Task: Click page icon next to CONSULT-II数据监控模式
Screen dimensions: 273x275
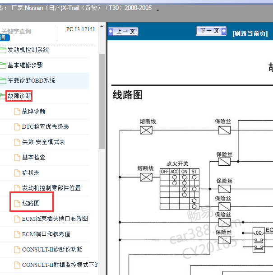Action: point(17,265)
